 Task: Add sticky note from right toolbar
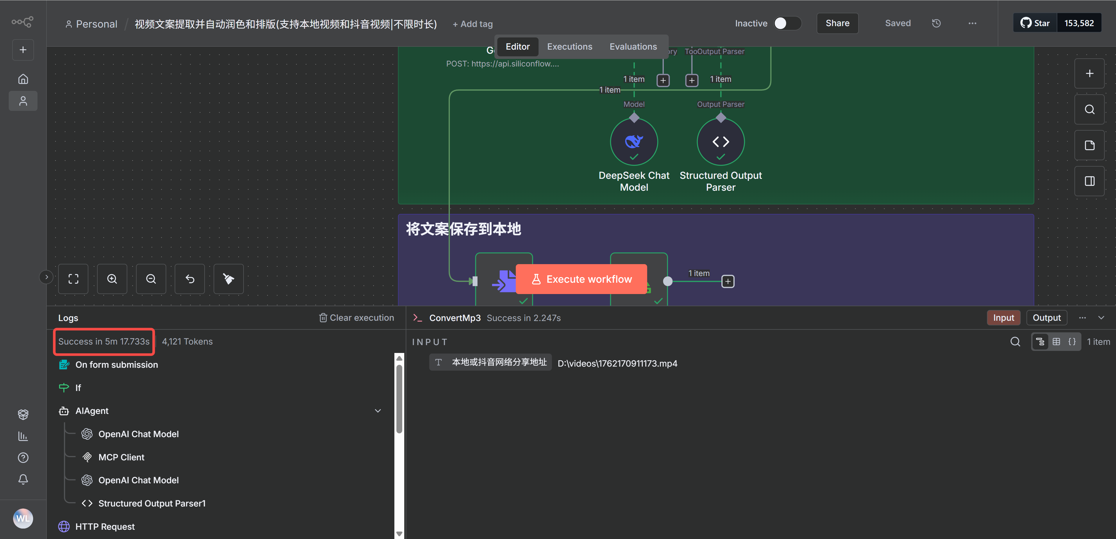pyautogui.click(x=1089, y=145)
